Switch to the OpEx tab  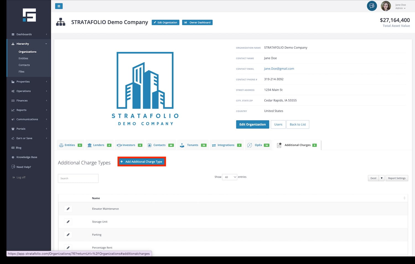pyautogui.click(x=258, y=145)
